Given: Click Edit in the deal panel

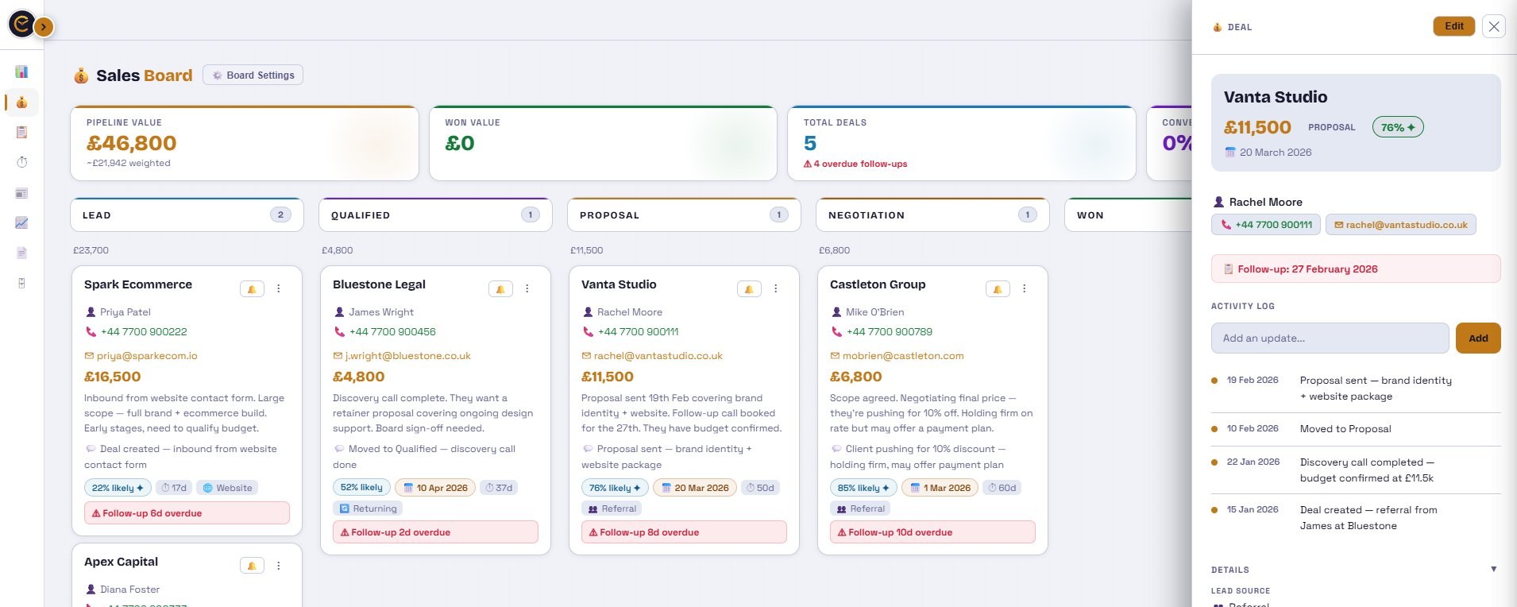Looking at the screenshot, I should pyautogui.click(x=1453, y=26).
